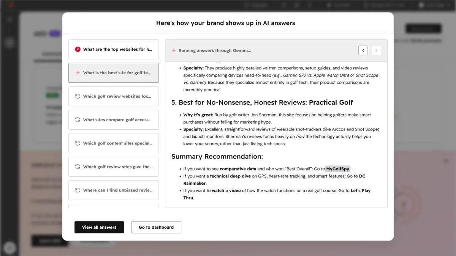Click refresh icon beside "Which golf review sites give"
The height and width of the screenshot is (256, 456).
click(x=78, y=167)
